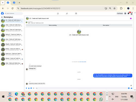Open the Friends icon in top navigation

[x=67, y=13]
